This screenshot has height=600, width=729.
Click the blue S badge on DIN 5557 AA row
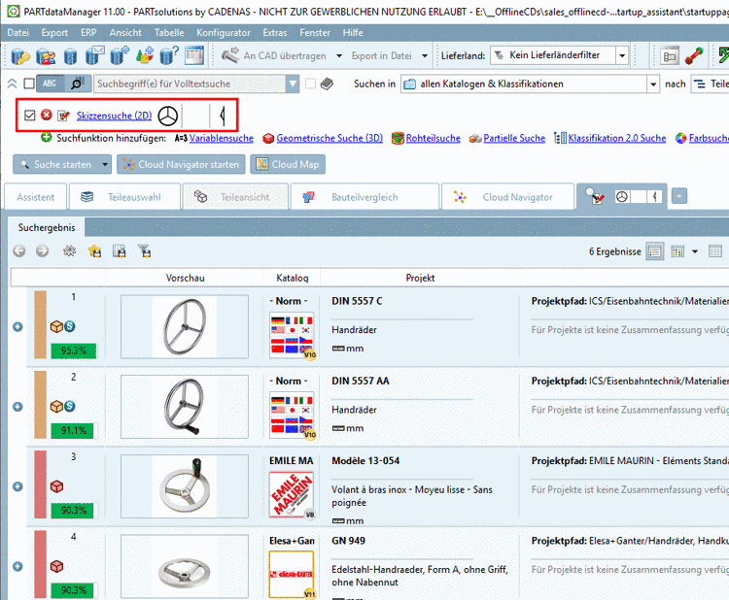[x=70, y=406]
